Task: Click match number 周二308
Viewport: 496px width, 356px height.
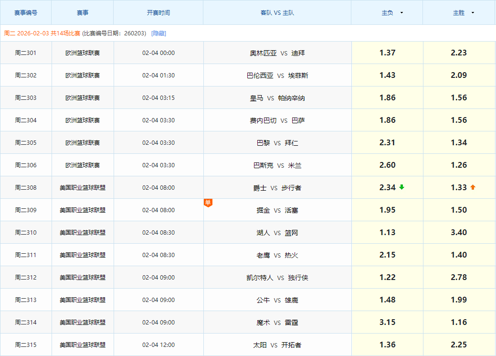Action: [26, 188]
